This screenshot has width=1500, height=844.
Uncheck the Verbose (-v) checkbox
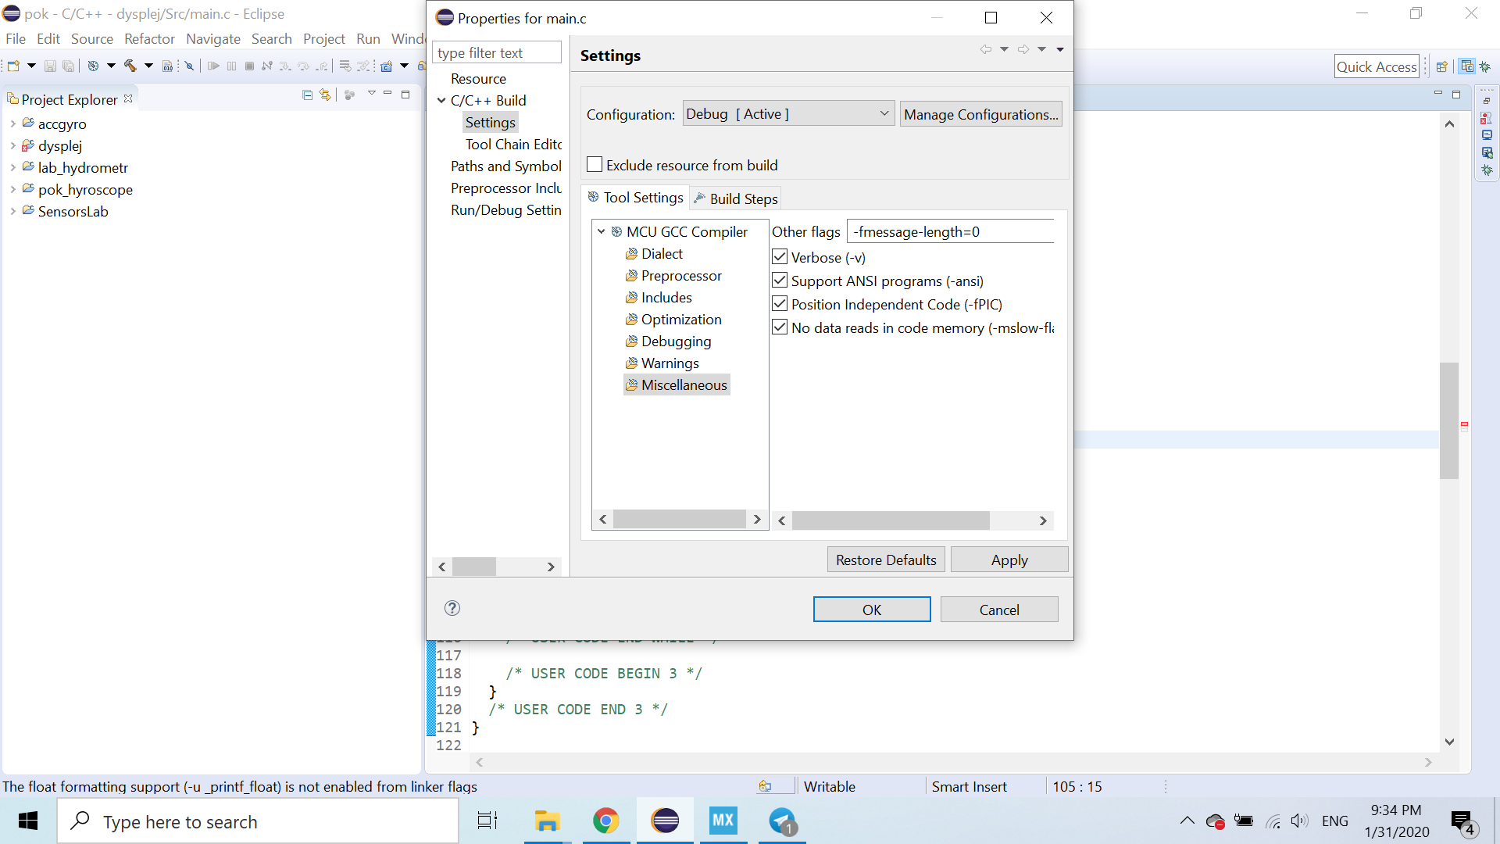780,257
